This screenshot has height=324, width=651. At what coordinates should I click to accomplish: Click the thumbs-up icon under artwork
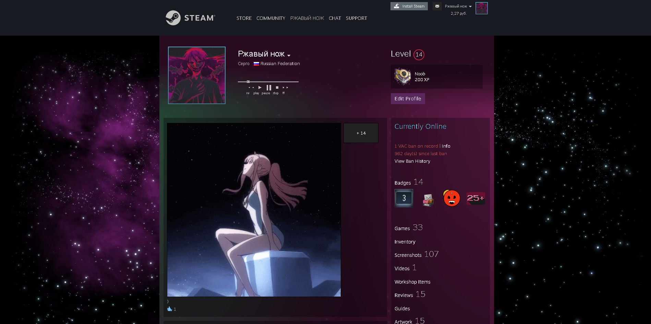[x=169, y=309]
